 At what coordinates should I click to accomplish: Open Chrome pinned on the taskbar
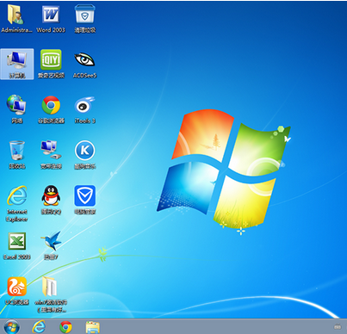65,327
